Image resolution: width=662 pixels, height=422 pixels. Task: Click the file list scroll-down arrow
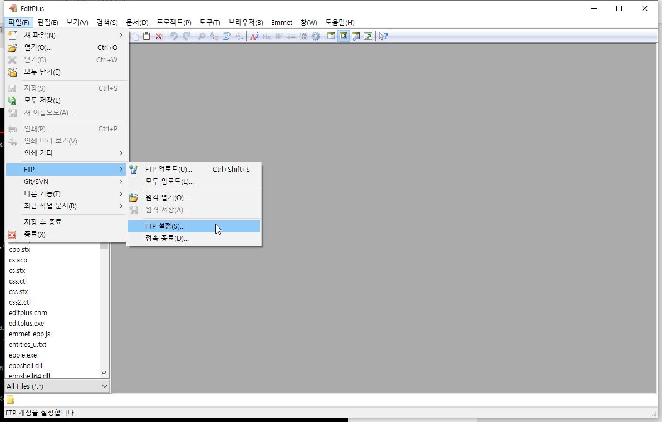[x=104, y=373]
